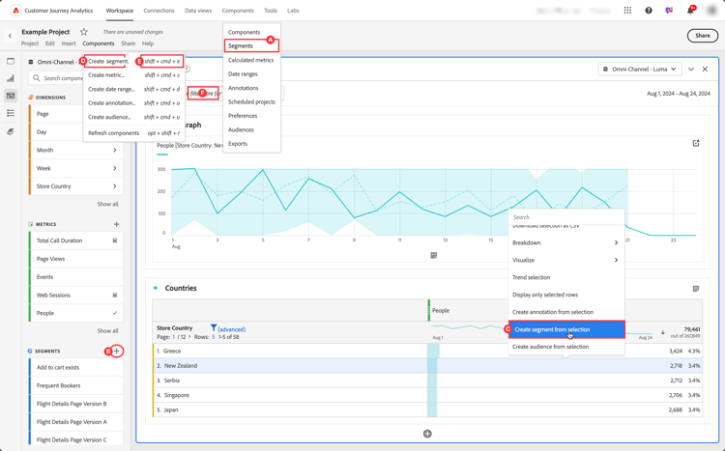Screen dimensions: 725x451
Task: Open the Components icon in left rail
Action: [11, 96]
